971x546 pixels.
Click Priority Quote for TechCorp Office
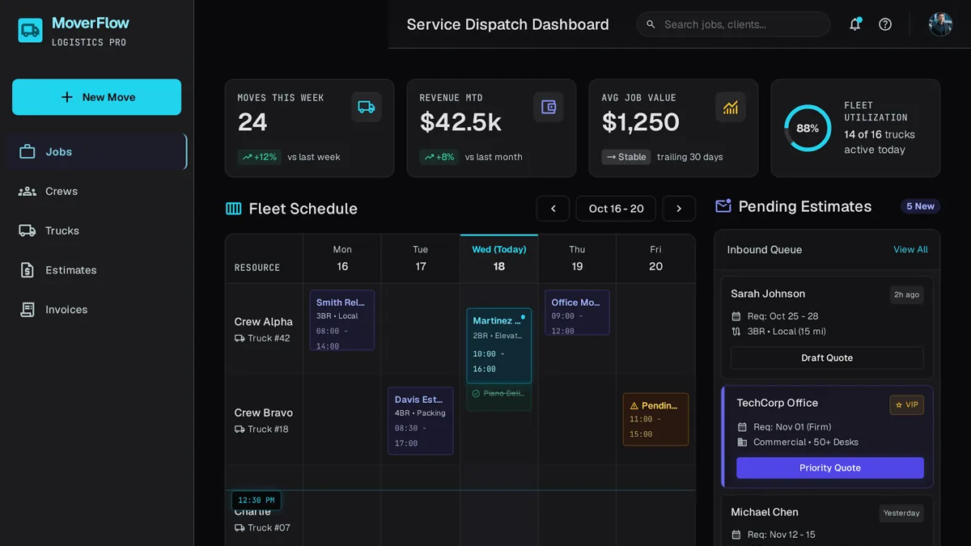(830, 468)
